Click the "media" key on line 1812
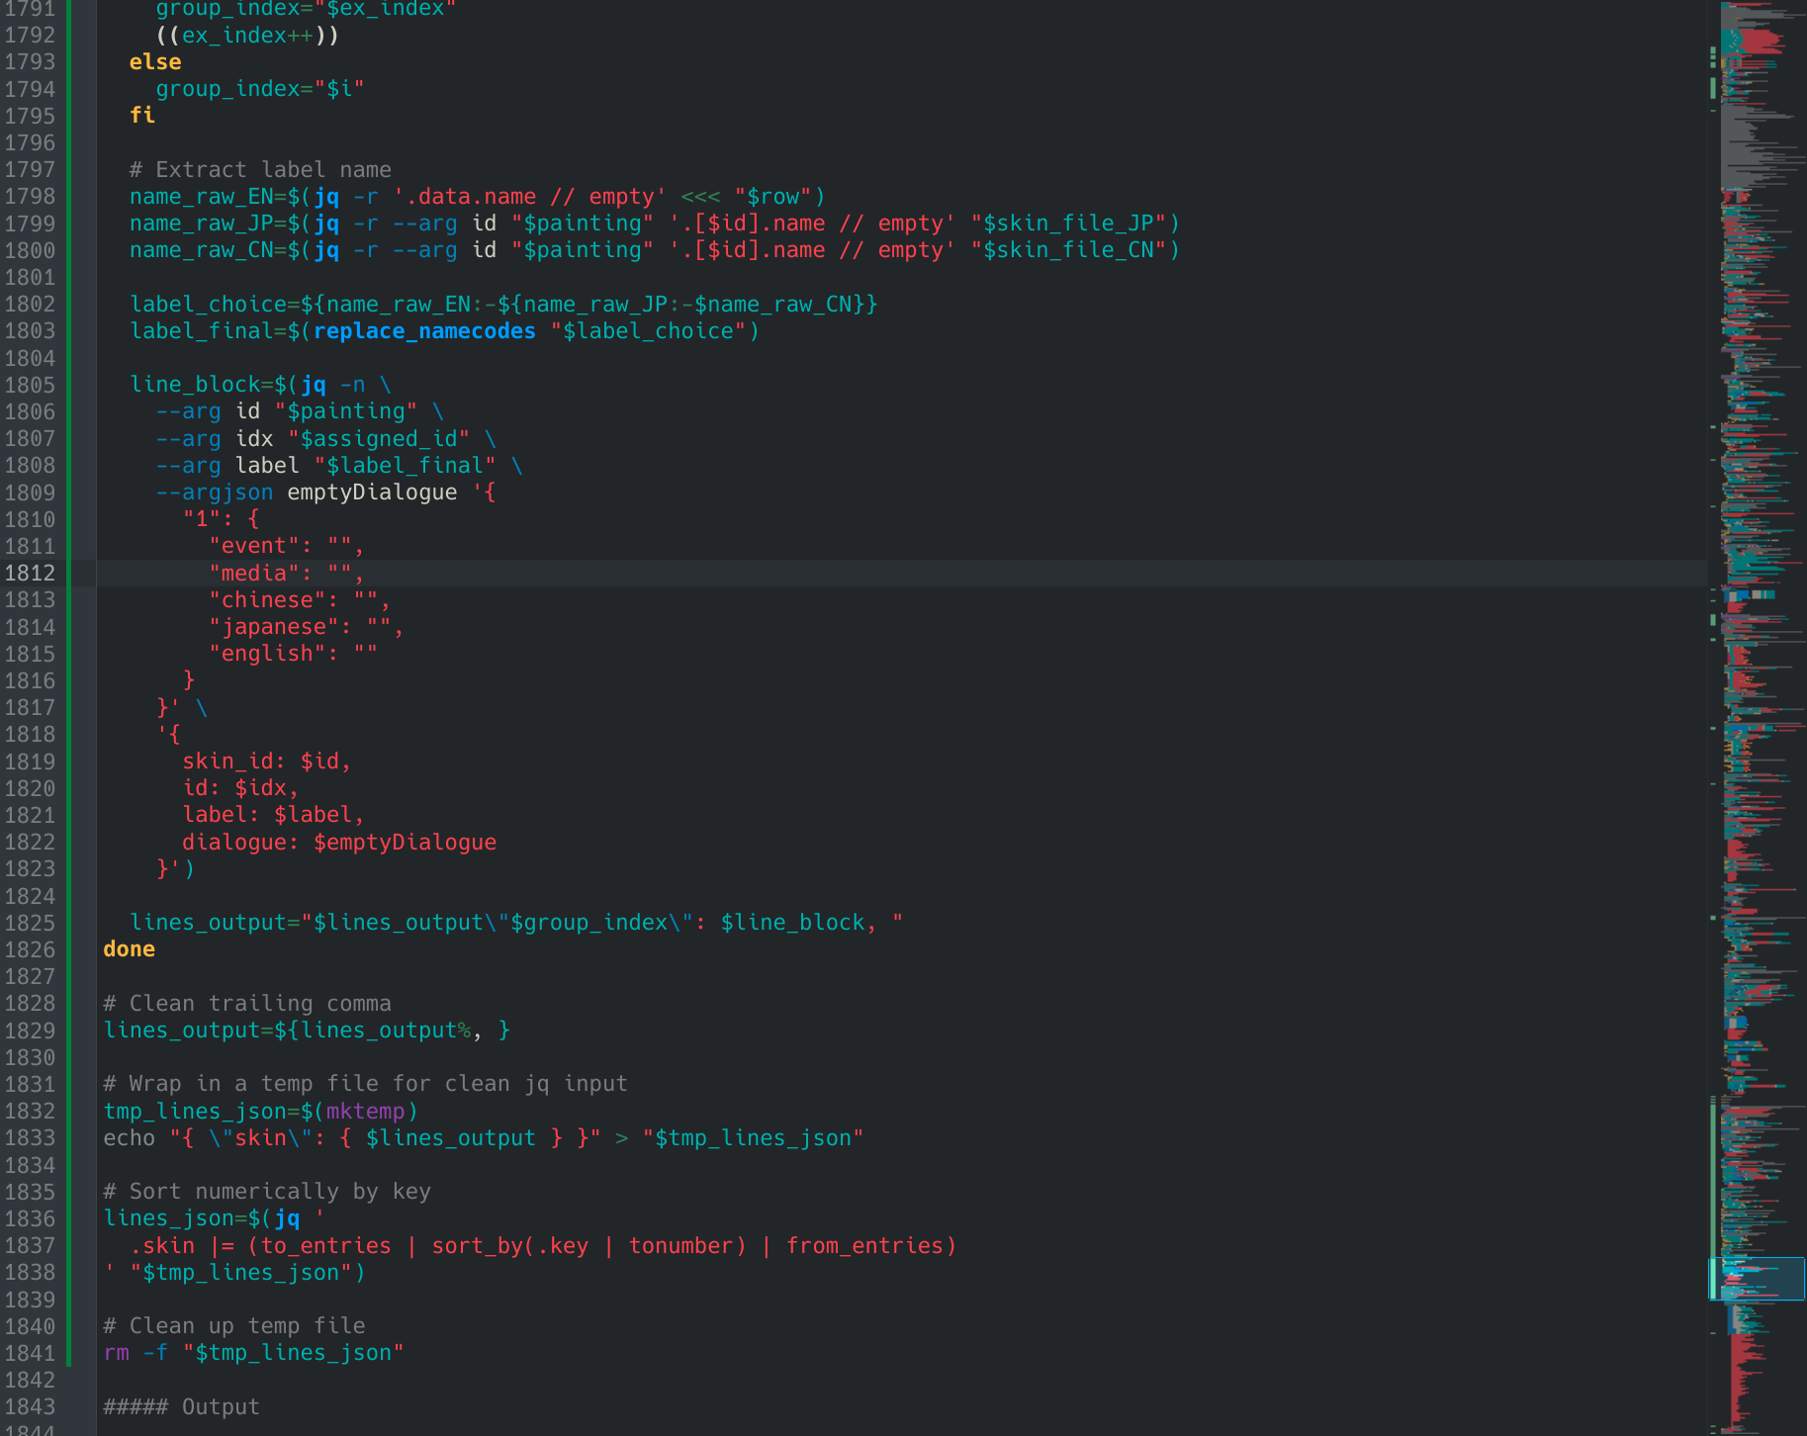Image resolution: width=1807 pixels, height=1436 pixels. [254, 573]
